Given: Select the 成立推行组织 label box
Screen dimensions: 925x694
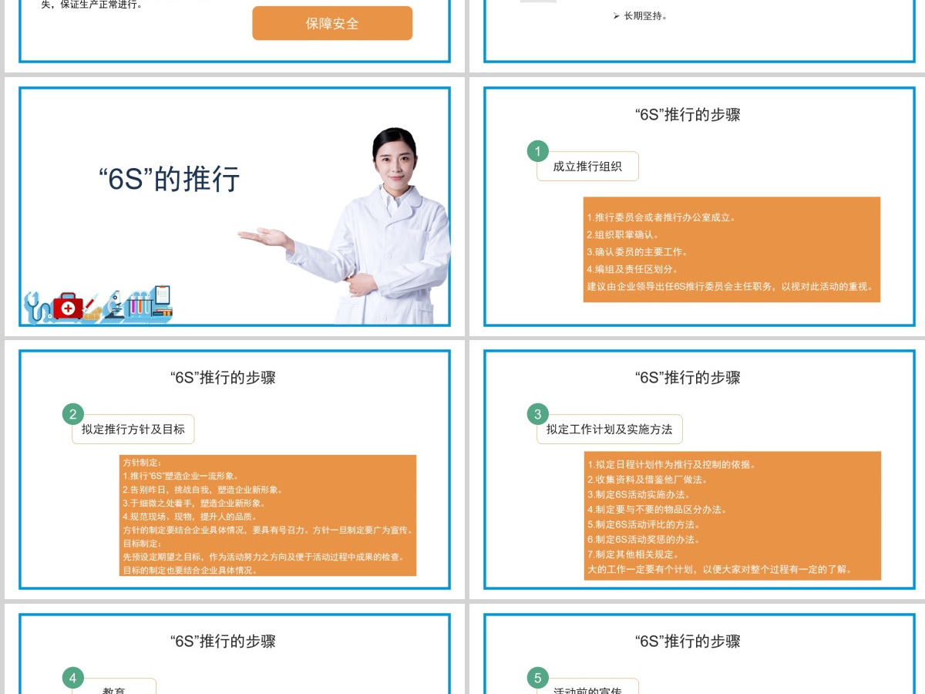Looking at the screenshot, I should point(587,167).
